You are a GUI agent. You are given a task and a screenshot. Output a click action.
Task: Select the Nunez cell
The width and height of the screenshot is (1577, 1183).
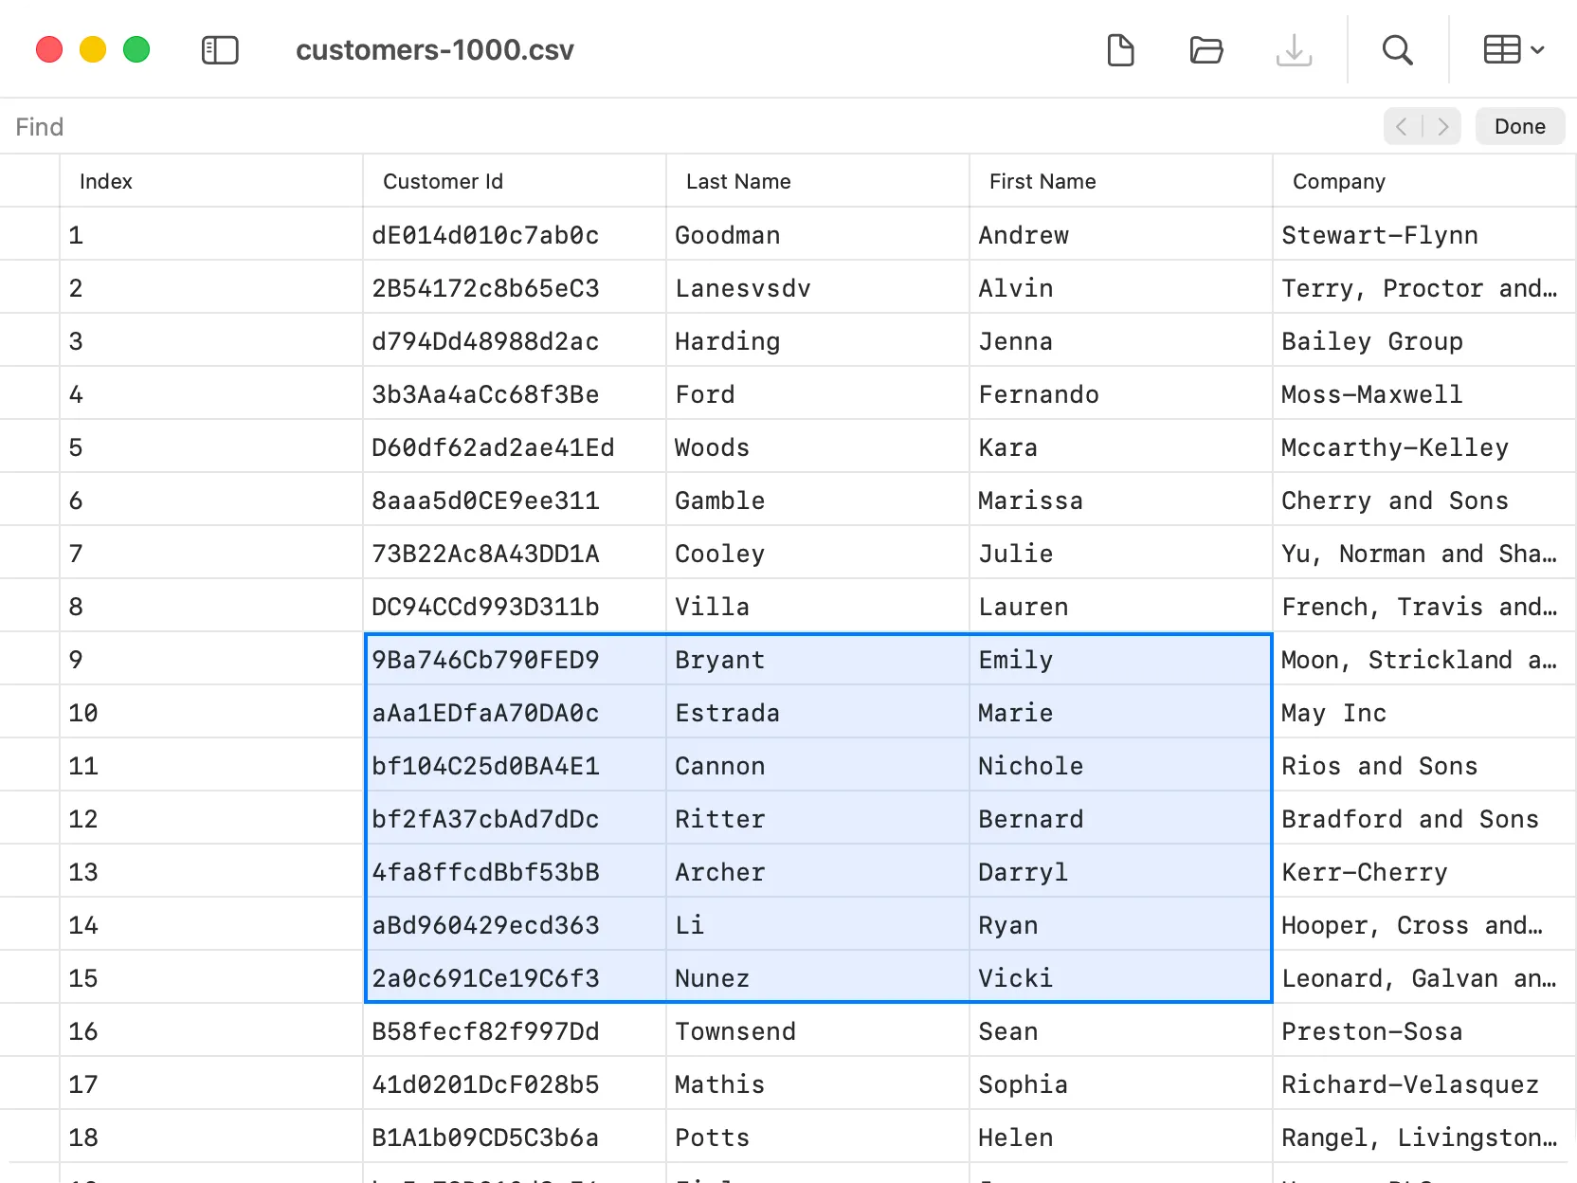coord(818,977)
